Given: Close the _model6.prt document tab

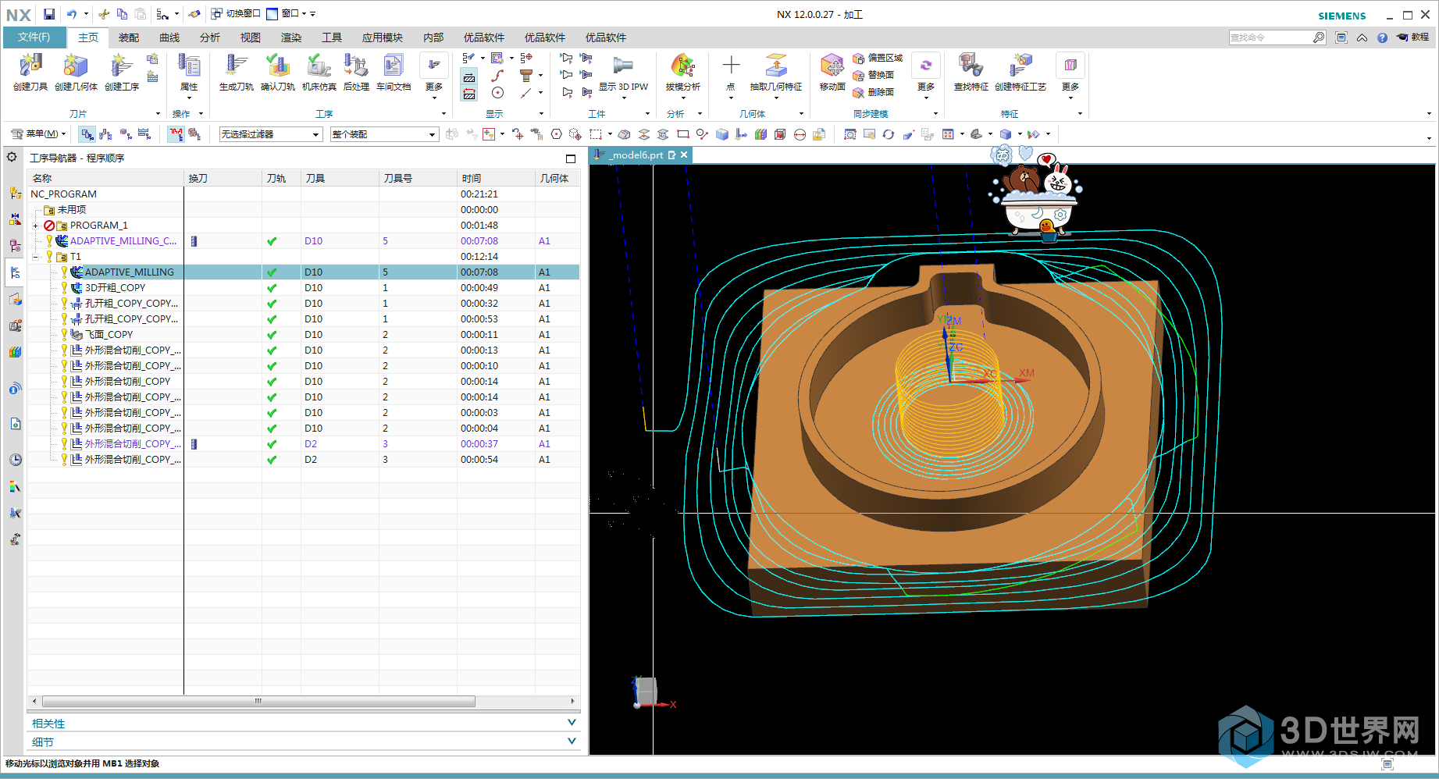Looking at the screenshot, I should [x=684, y=155].
